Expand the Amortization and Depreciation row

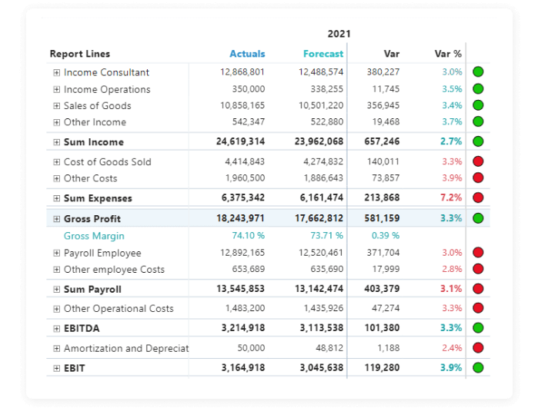click(x=57, y=348)
